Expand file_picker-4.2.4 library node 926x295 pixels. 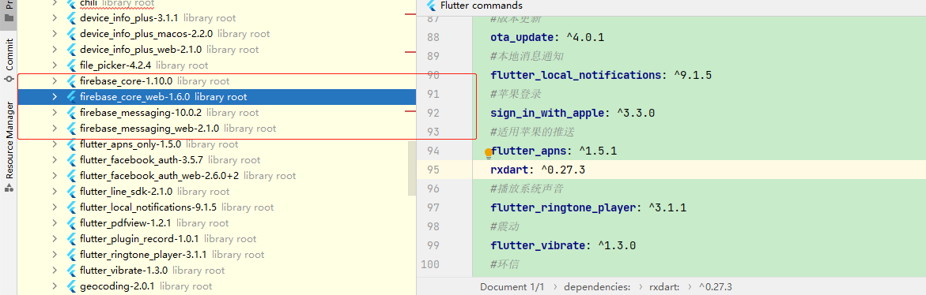point(55,65)
